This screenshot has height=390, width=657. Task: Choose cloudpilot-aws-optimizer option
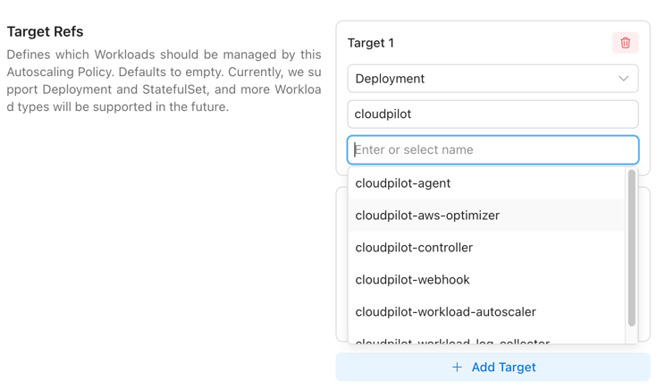point(427,216)
